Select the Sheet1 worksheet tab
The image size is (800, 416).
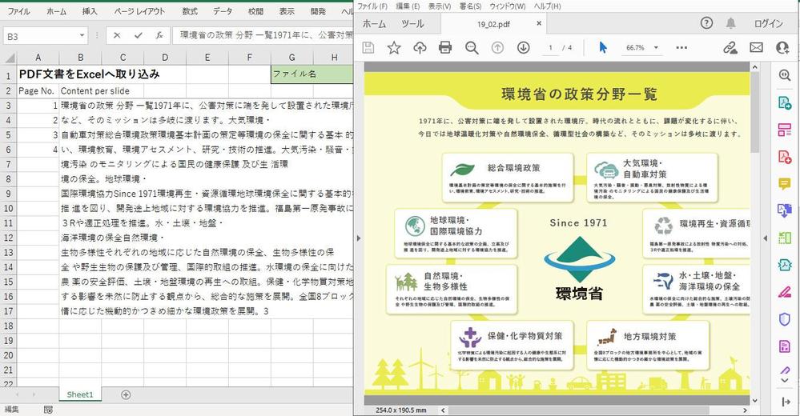tap(80, 394)
